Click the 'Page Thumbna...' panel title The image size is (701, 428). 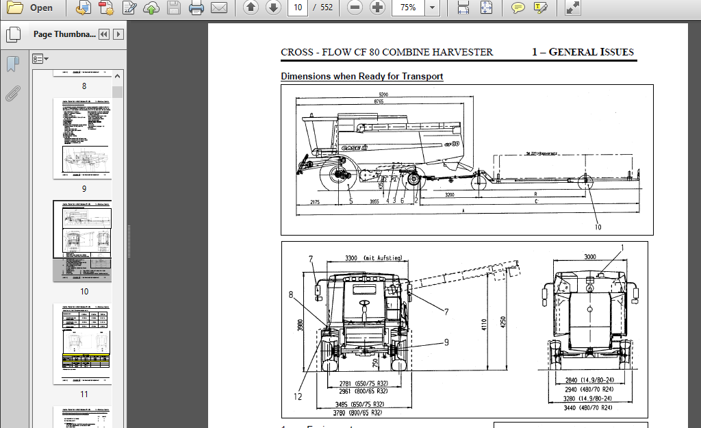coord(64,34)
